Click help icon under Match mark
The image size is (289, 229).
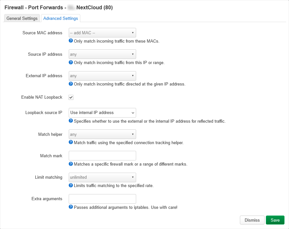71,164
